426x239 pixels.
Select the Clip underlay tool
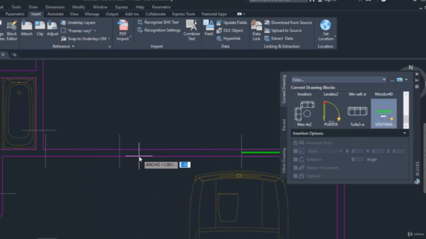[x=40, y=28]
